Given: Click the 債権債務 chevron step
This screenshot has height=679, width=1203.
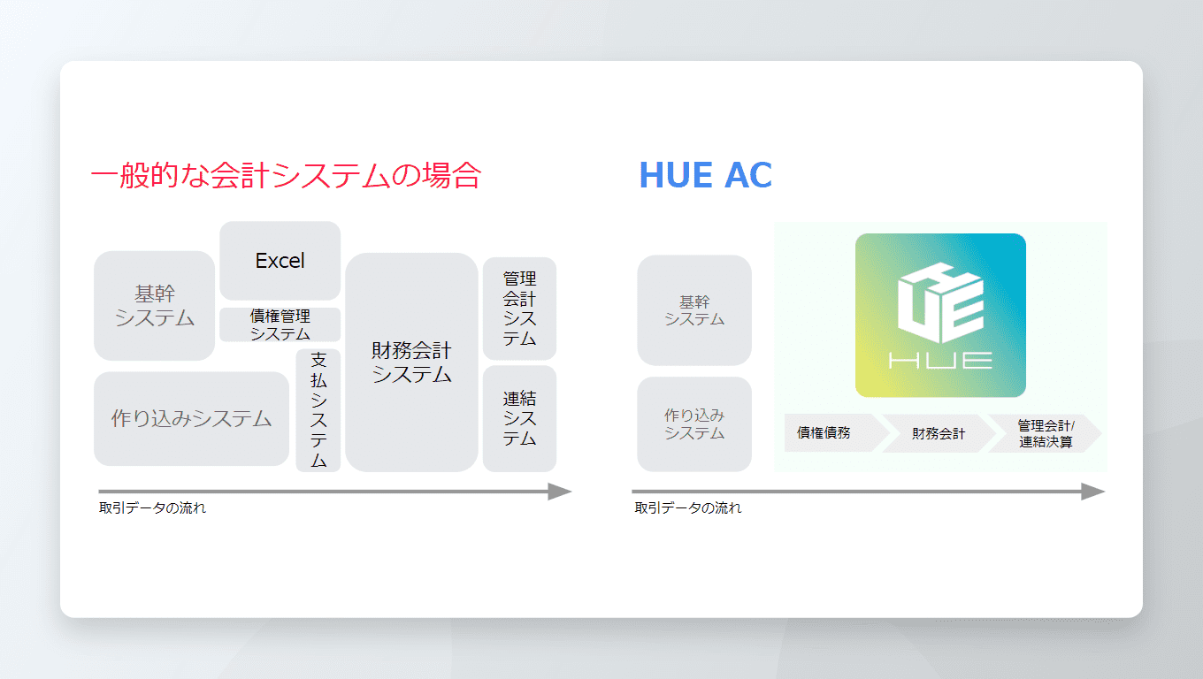Looking at the screenshot, I should click(x=837, y=433).
